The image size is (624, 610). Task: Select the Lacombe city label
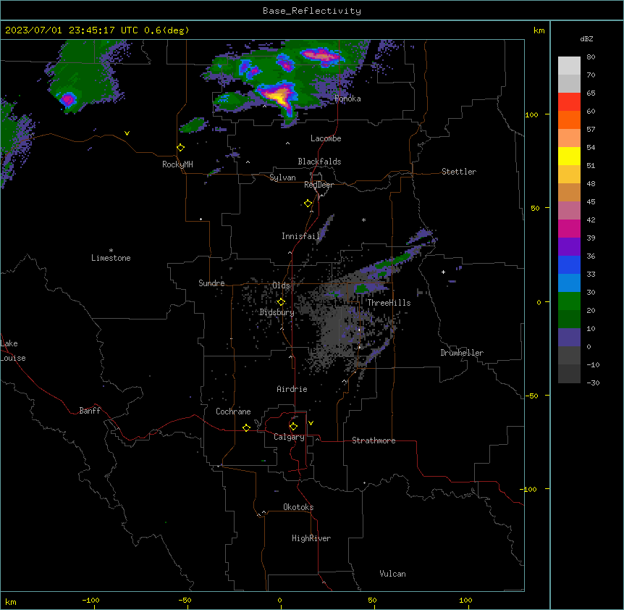tap(326, 138)
